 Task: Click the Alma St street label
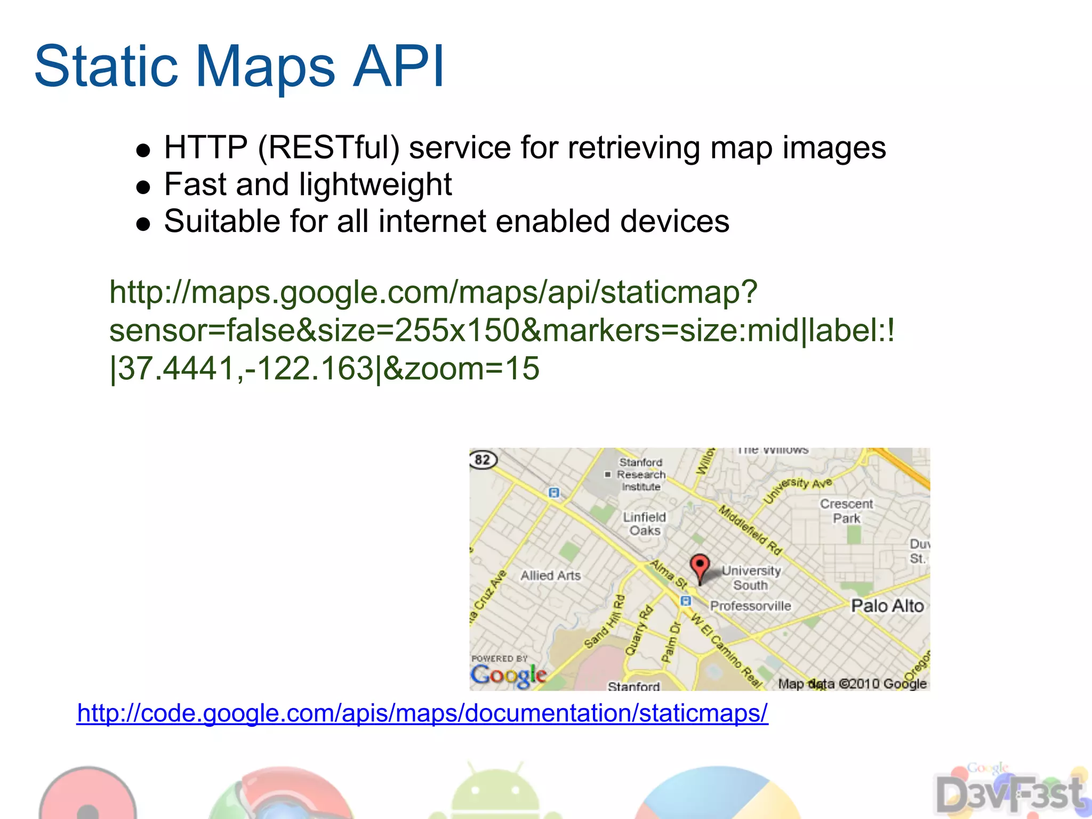(x=669, y=574)
